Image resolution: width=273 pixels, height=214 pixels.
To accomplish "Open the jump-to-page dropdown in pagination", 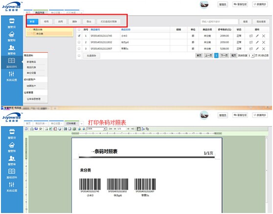I will point(252,55).
